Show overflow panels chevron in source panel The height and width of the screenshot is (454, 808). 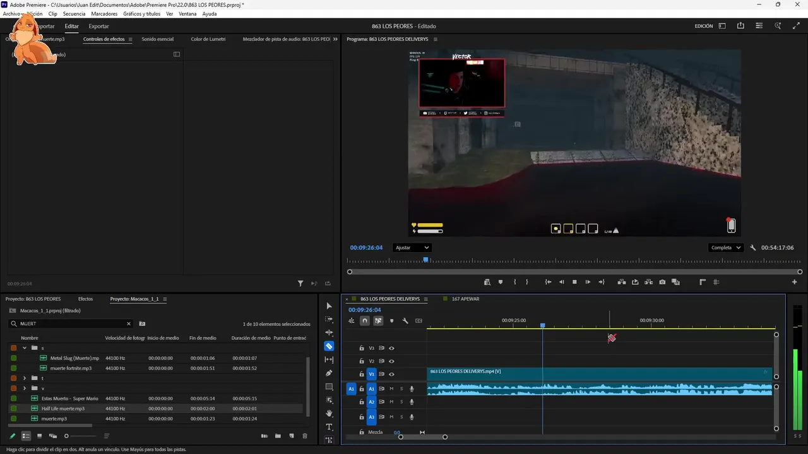click(335, 39)
